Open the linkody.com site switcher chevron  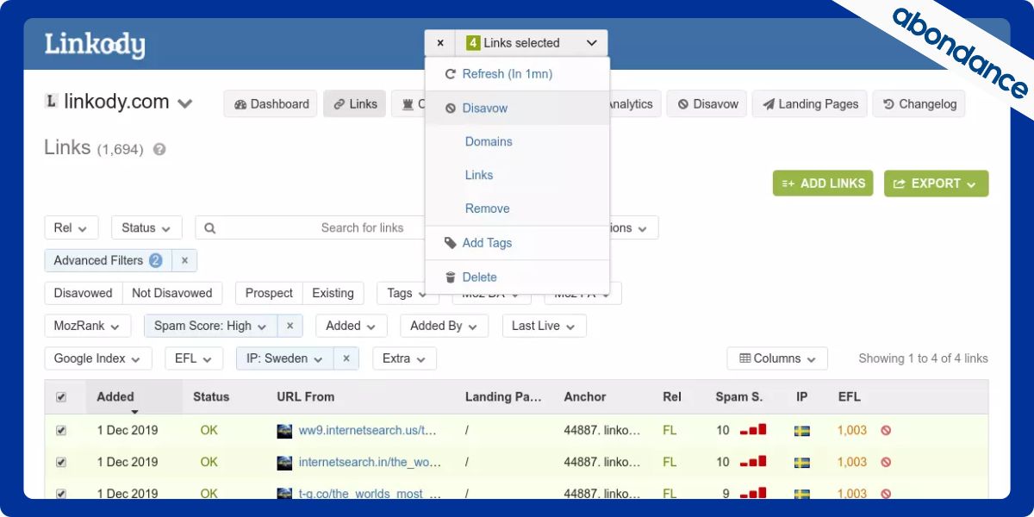click(184, 103)
